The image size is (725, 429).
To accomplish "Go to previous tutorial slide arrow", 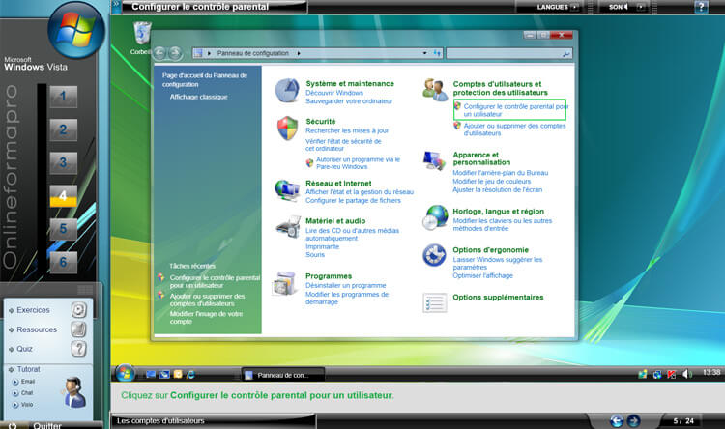I will (617, 420).
